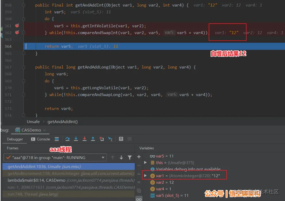Screen dimensions: 285x201
Task: Select frame run:748, Thread
Action: coord(69,194)
